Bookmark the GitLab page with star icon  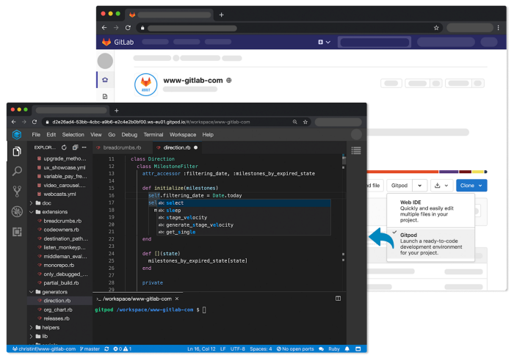(x=436, y=28)
